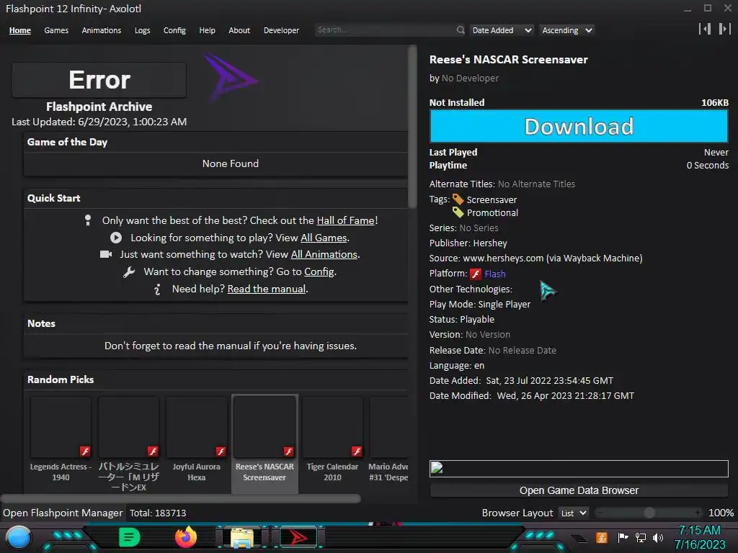Screen dimensions: 738x553
Task: Open the Logs tab
Action: (142, 30)
